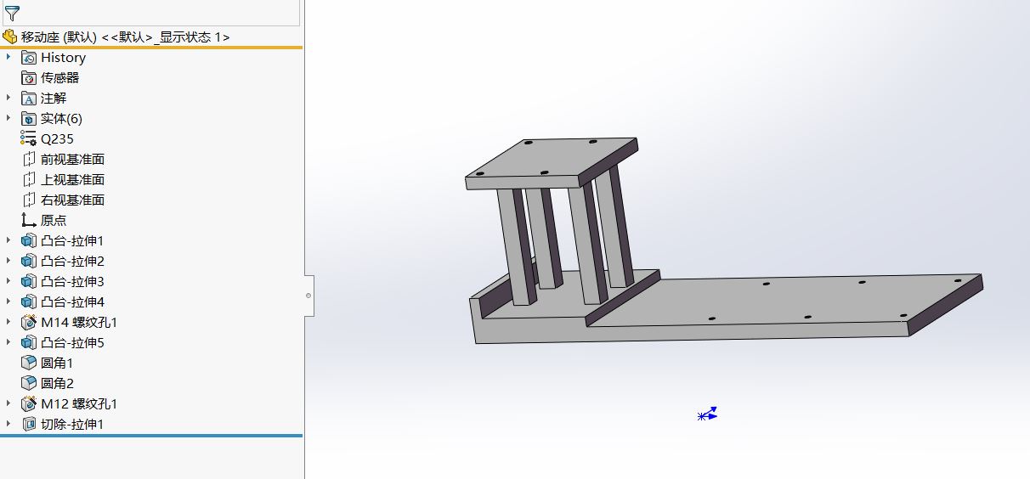Select the 右视基准面 label
1030x479 pixels.
click(x=72, y=200)
